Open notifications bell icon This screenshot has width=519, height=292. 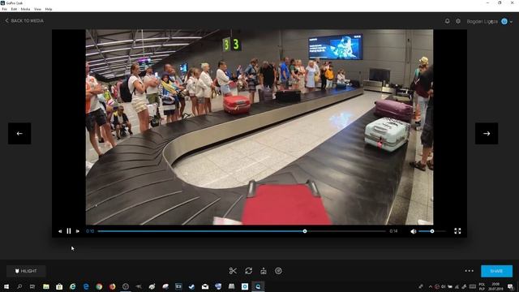pyautogui.click(x=447, y=21)
